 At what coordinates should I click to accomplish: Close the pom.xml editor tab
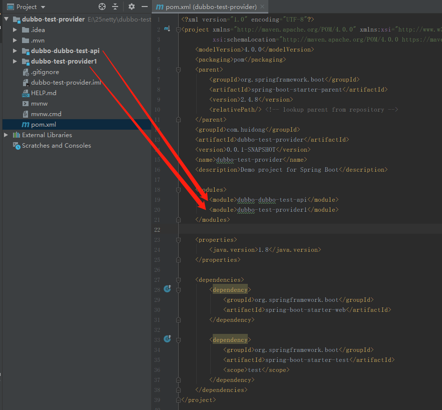tap(262, 7)
